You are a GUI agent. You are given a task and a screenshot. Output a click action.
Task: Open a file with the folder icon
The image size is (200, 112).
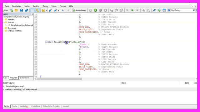click(x=16, y=10)
